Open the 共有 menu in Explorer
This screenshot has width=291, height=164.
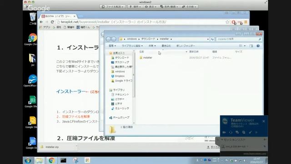point(152,46)
